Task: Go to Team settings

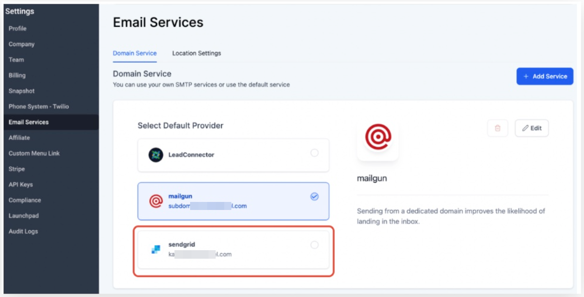Action: pos(16,60)
